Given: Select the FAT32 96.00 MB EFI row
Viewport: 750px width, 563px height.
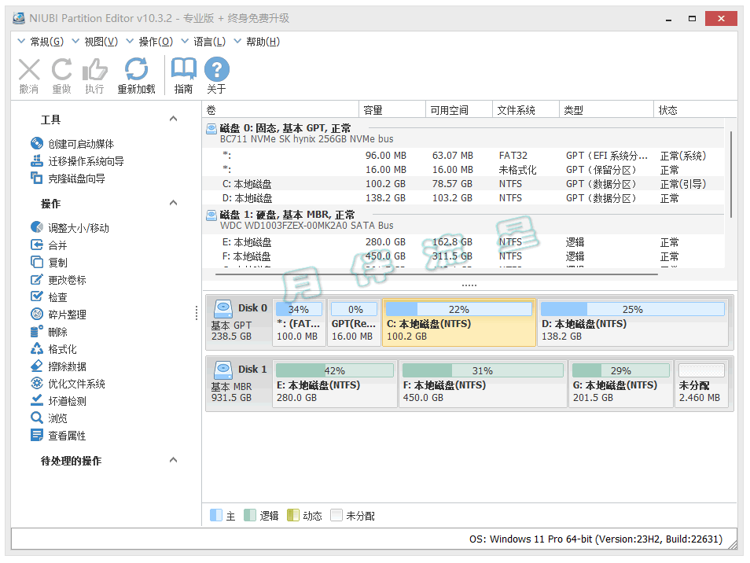Looking at the screenshot, I should pos(463,156).
